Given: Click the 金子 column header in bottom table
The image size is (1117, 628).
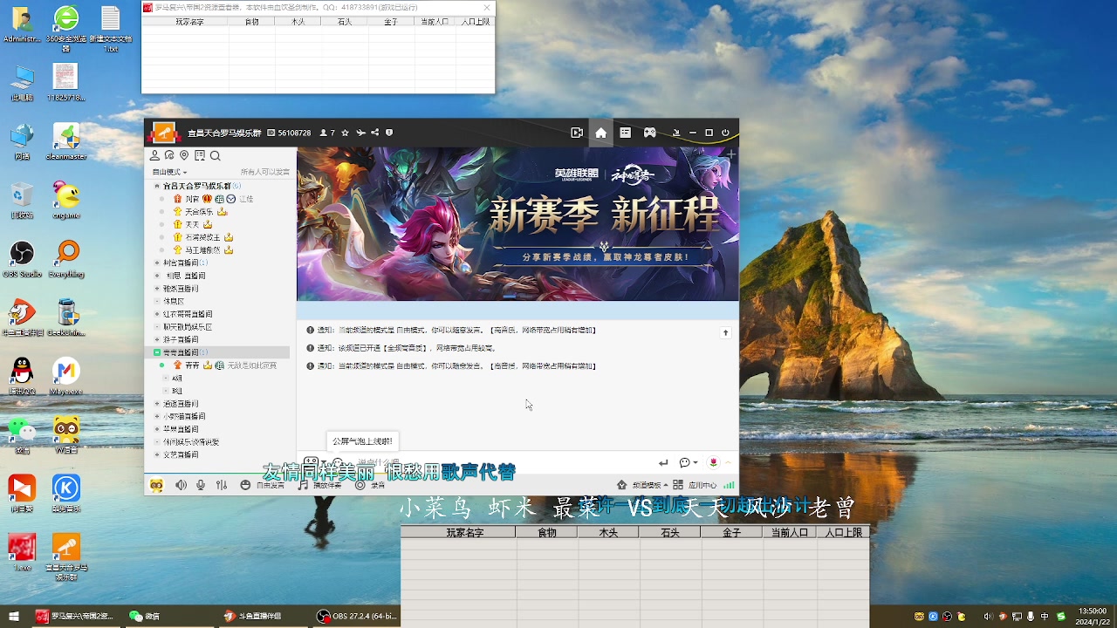Looking at the screenshot, I should [731, 532].
